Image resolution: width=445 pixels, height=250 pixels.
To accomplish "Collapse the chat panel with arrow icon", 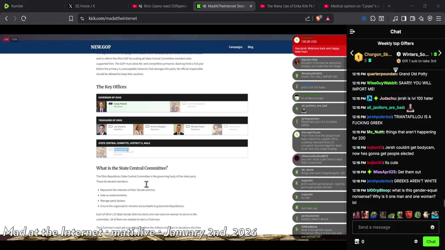I will pyautogui.click(x=352, y=32).
